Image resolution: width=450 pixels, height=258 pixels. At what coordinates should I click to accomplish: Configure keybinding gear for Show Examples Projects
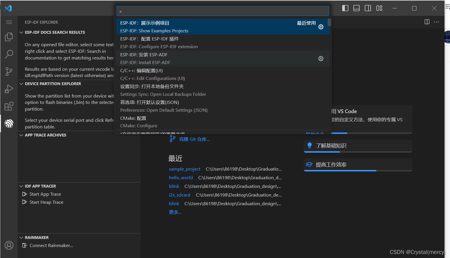(321, 27)
